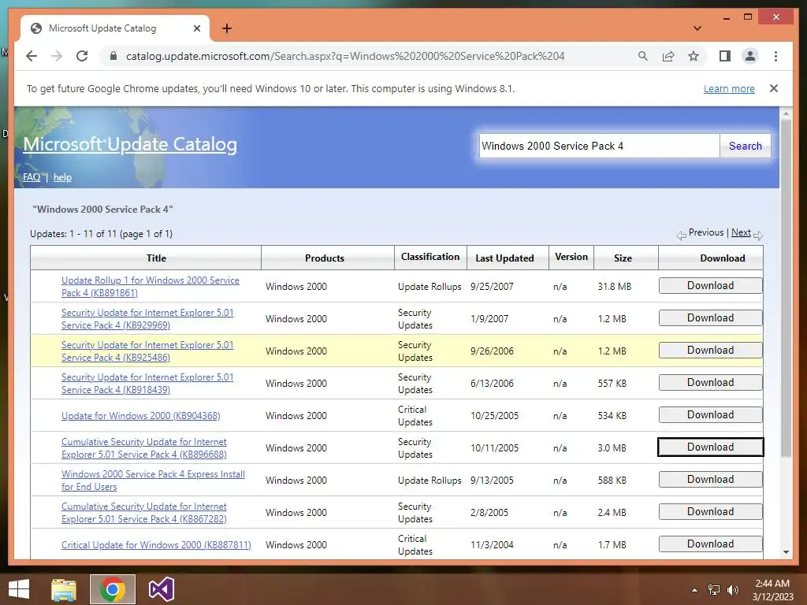Screen dimensions: 807x605
Task: Open Update for Windows 2000 KB904368
Action: 140,416
